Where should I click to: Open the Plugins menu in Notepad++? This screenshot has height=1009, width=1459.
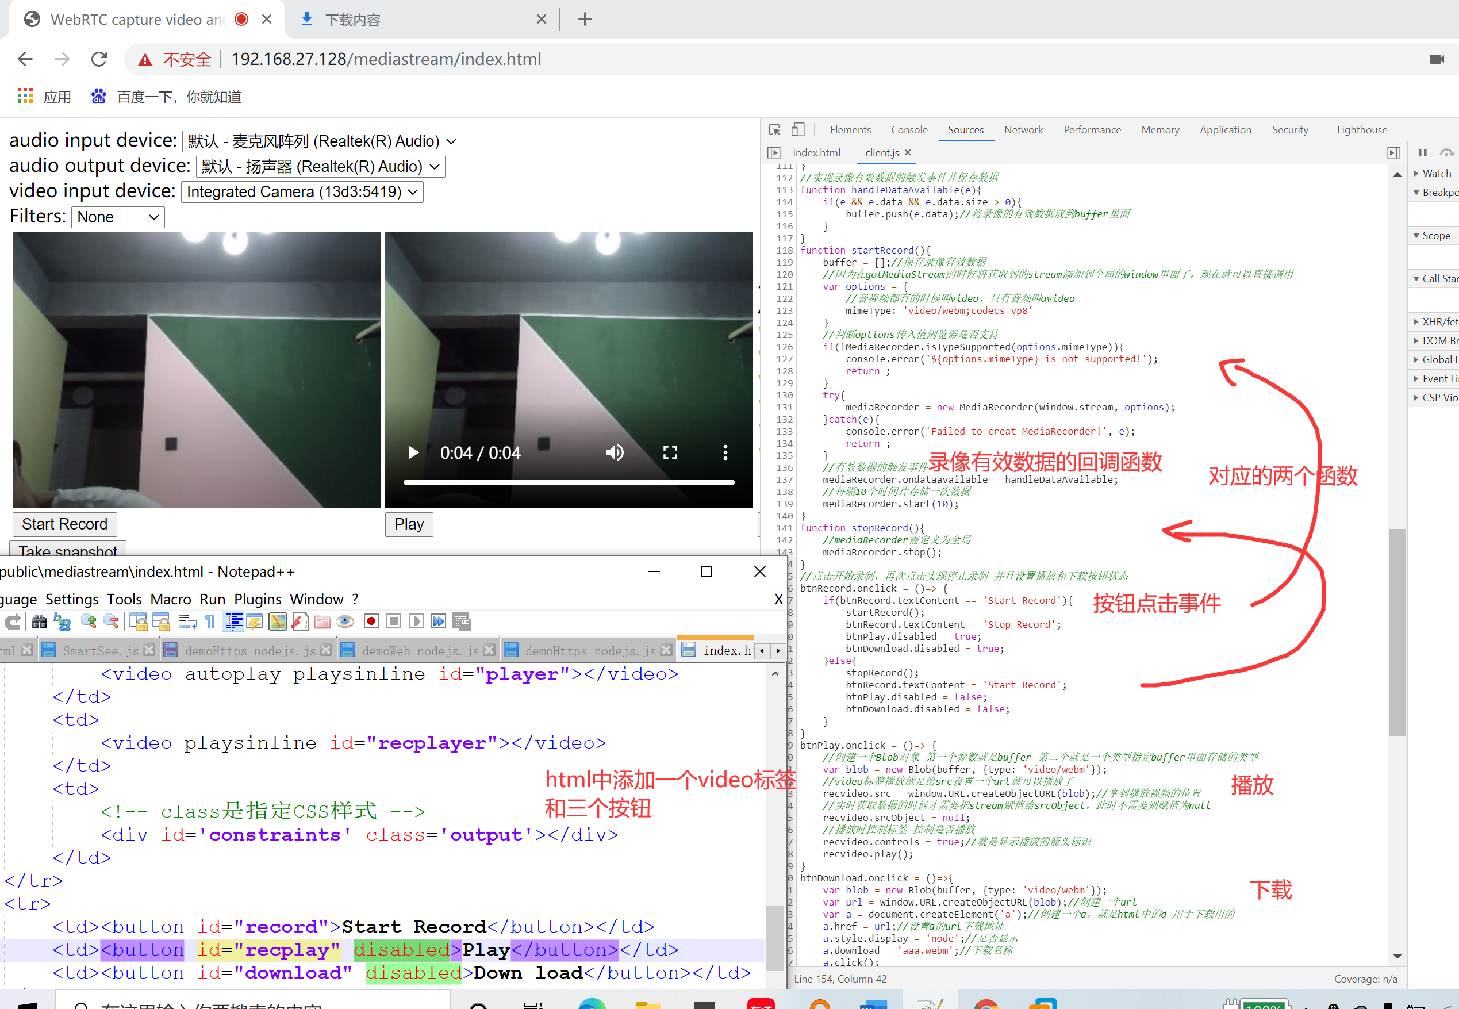[258, 599]
